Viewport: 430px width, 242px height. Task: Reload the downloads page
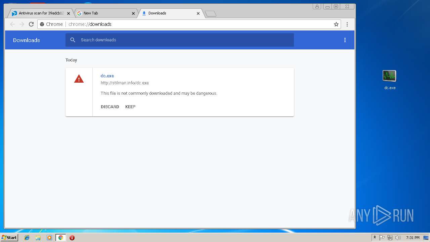(x=31, y=24)
